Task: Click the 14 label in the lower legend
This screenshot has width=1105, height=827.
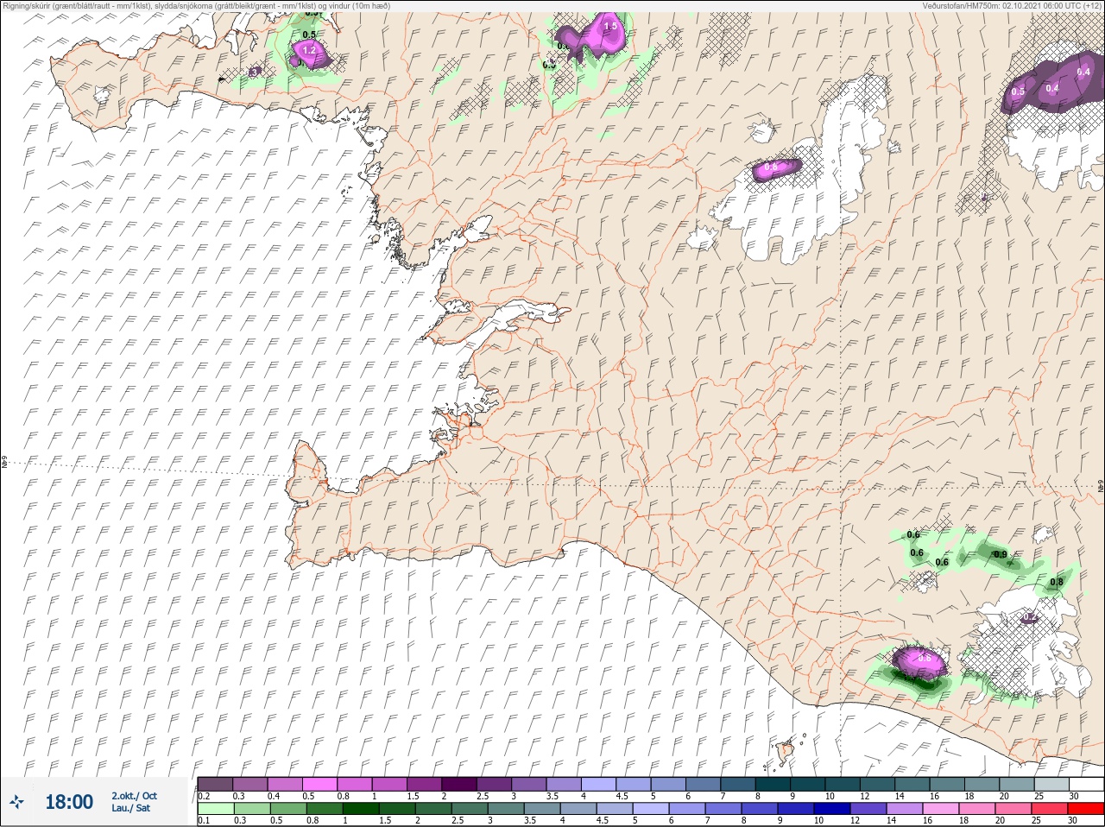Action: coord(890,820)
